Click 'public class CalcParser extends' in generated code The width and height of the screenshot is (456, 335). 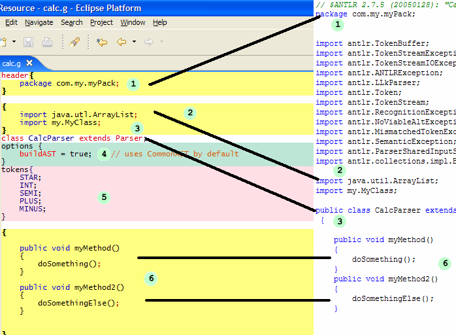click(385, 210)
